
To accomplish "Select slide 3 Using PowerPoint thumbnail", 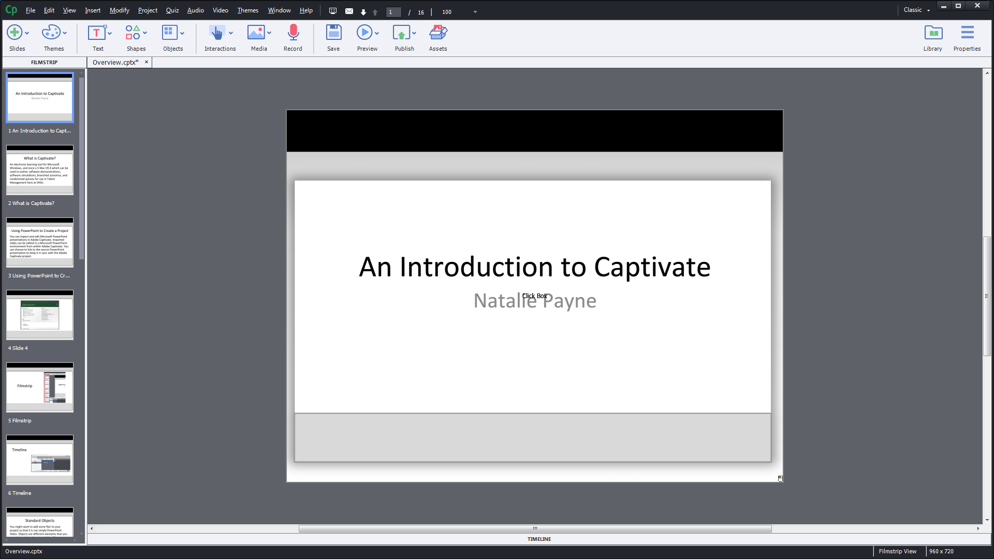I will click(x=40, y=242).
